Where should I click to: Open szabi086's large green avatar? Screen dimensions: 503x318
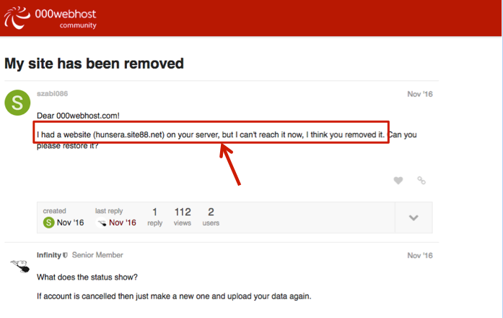click(18, 103)
